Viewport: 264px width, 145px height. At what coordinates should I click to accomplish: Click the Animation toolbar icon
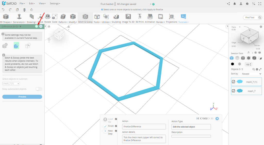[150, 18]
